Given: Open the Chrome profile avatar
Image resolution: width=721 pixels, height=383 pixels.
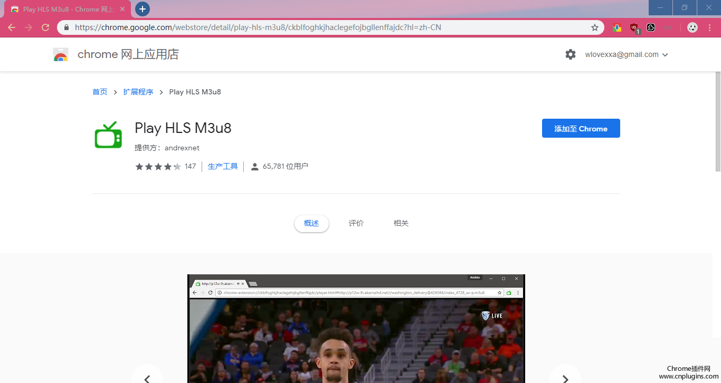Looking at the screenshot, I should [x=692, y=27].
